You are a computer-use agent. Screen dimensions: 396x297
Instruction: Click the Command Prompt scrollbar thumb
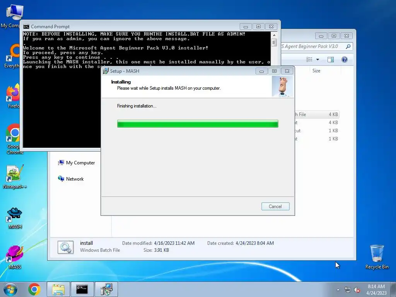[274, 42]
